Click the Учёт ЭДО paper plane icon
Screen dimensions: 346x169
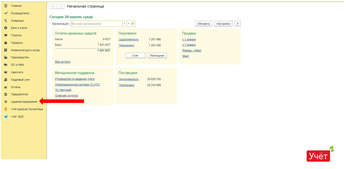click(x=6, y=117)
